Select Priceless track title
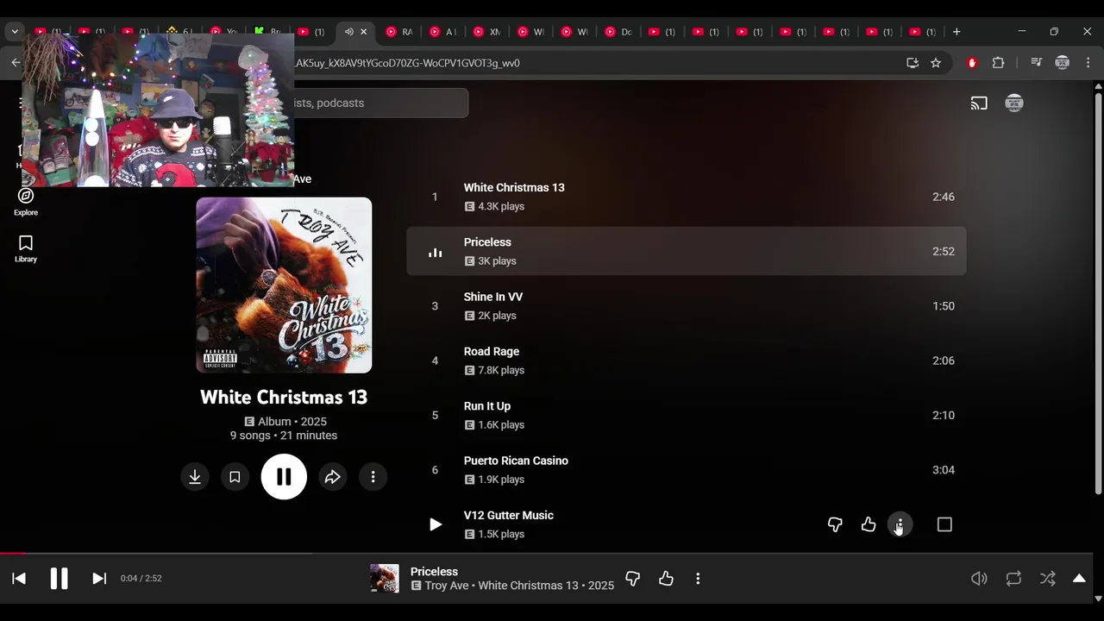 (487, 242)
